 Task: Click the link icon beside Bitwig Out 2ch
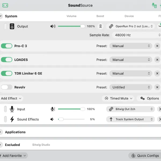coord(111,109)
